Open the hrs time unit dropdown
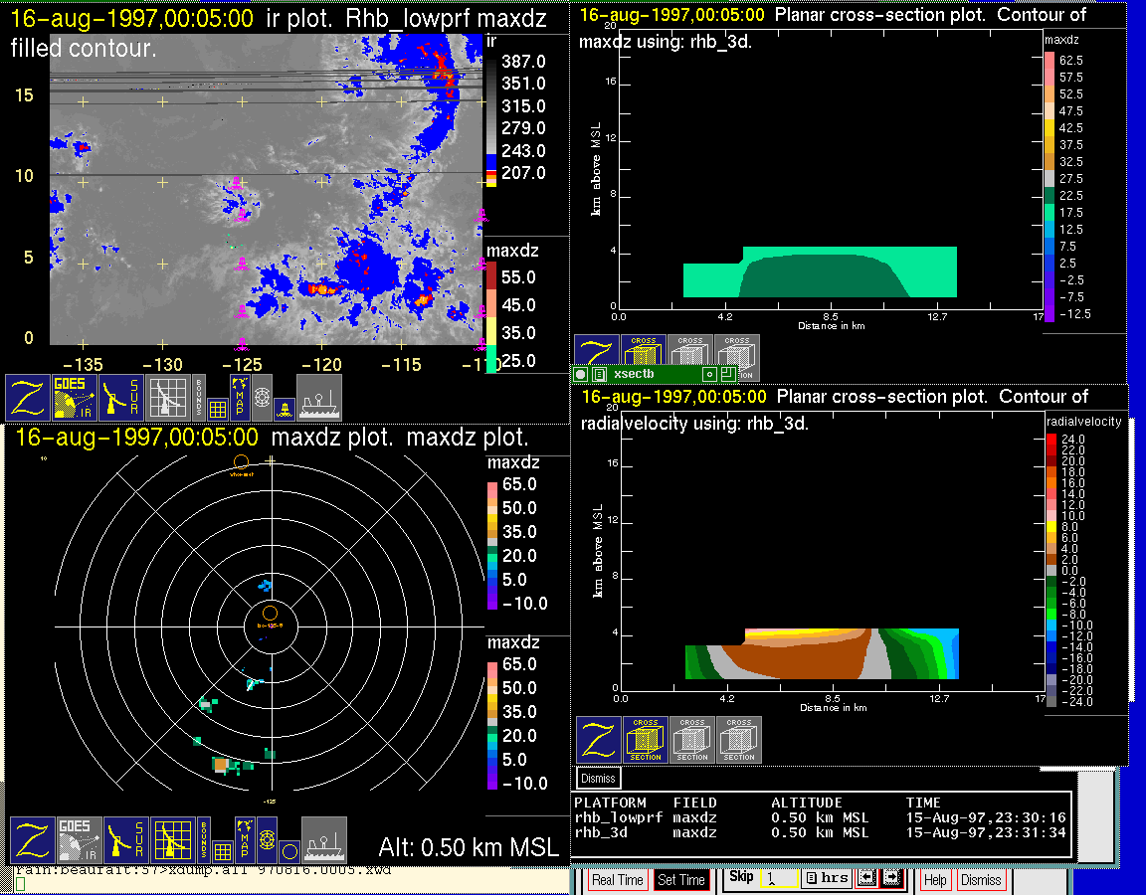1146x895 pixels. (x=827, y=879)
